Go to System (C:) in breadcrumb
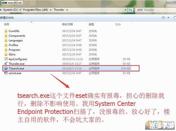Image resolution: width=176 pixels, height=131 pixels. pyautogui.click(x=10, y=10)
